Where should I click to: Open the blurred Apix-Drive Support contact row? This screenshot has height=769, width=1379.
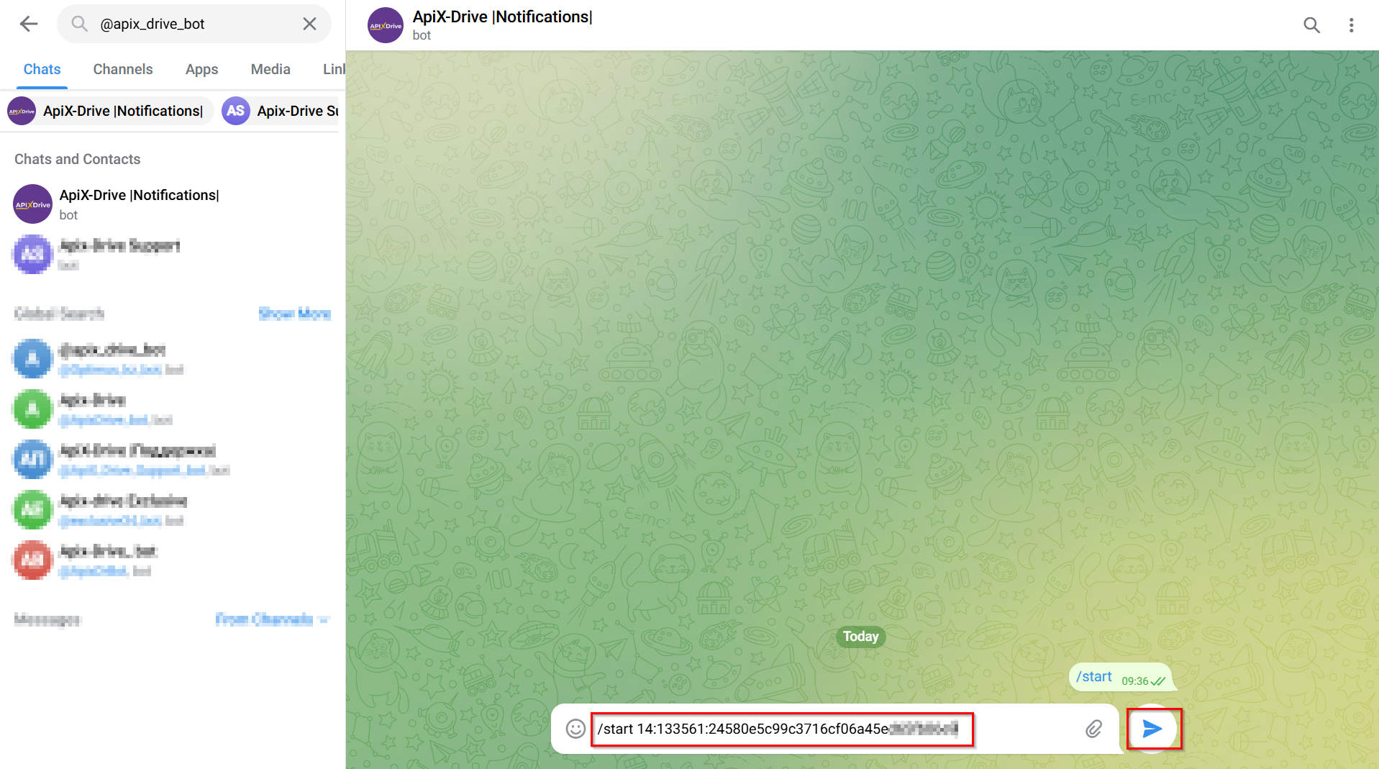173,255
